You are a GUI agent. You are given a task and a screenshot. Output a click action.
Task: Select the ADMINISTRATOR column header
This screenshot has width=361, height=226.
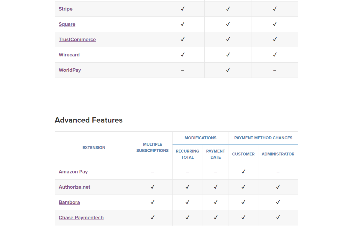coord(278,154)
